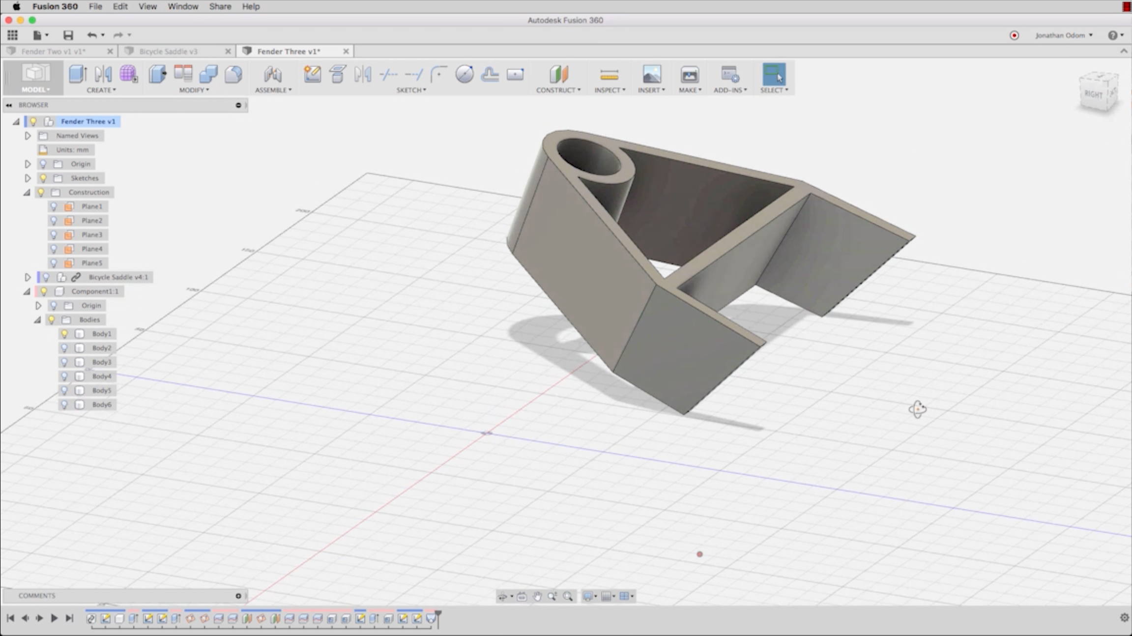Click the Insert image icon
This screenshot has height=636, width=1132.
click(x=651, y=74)
